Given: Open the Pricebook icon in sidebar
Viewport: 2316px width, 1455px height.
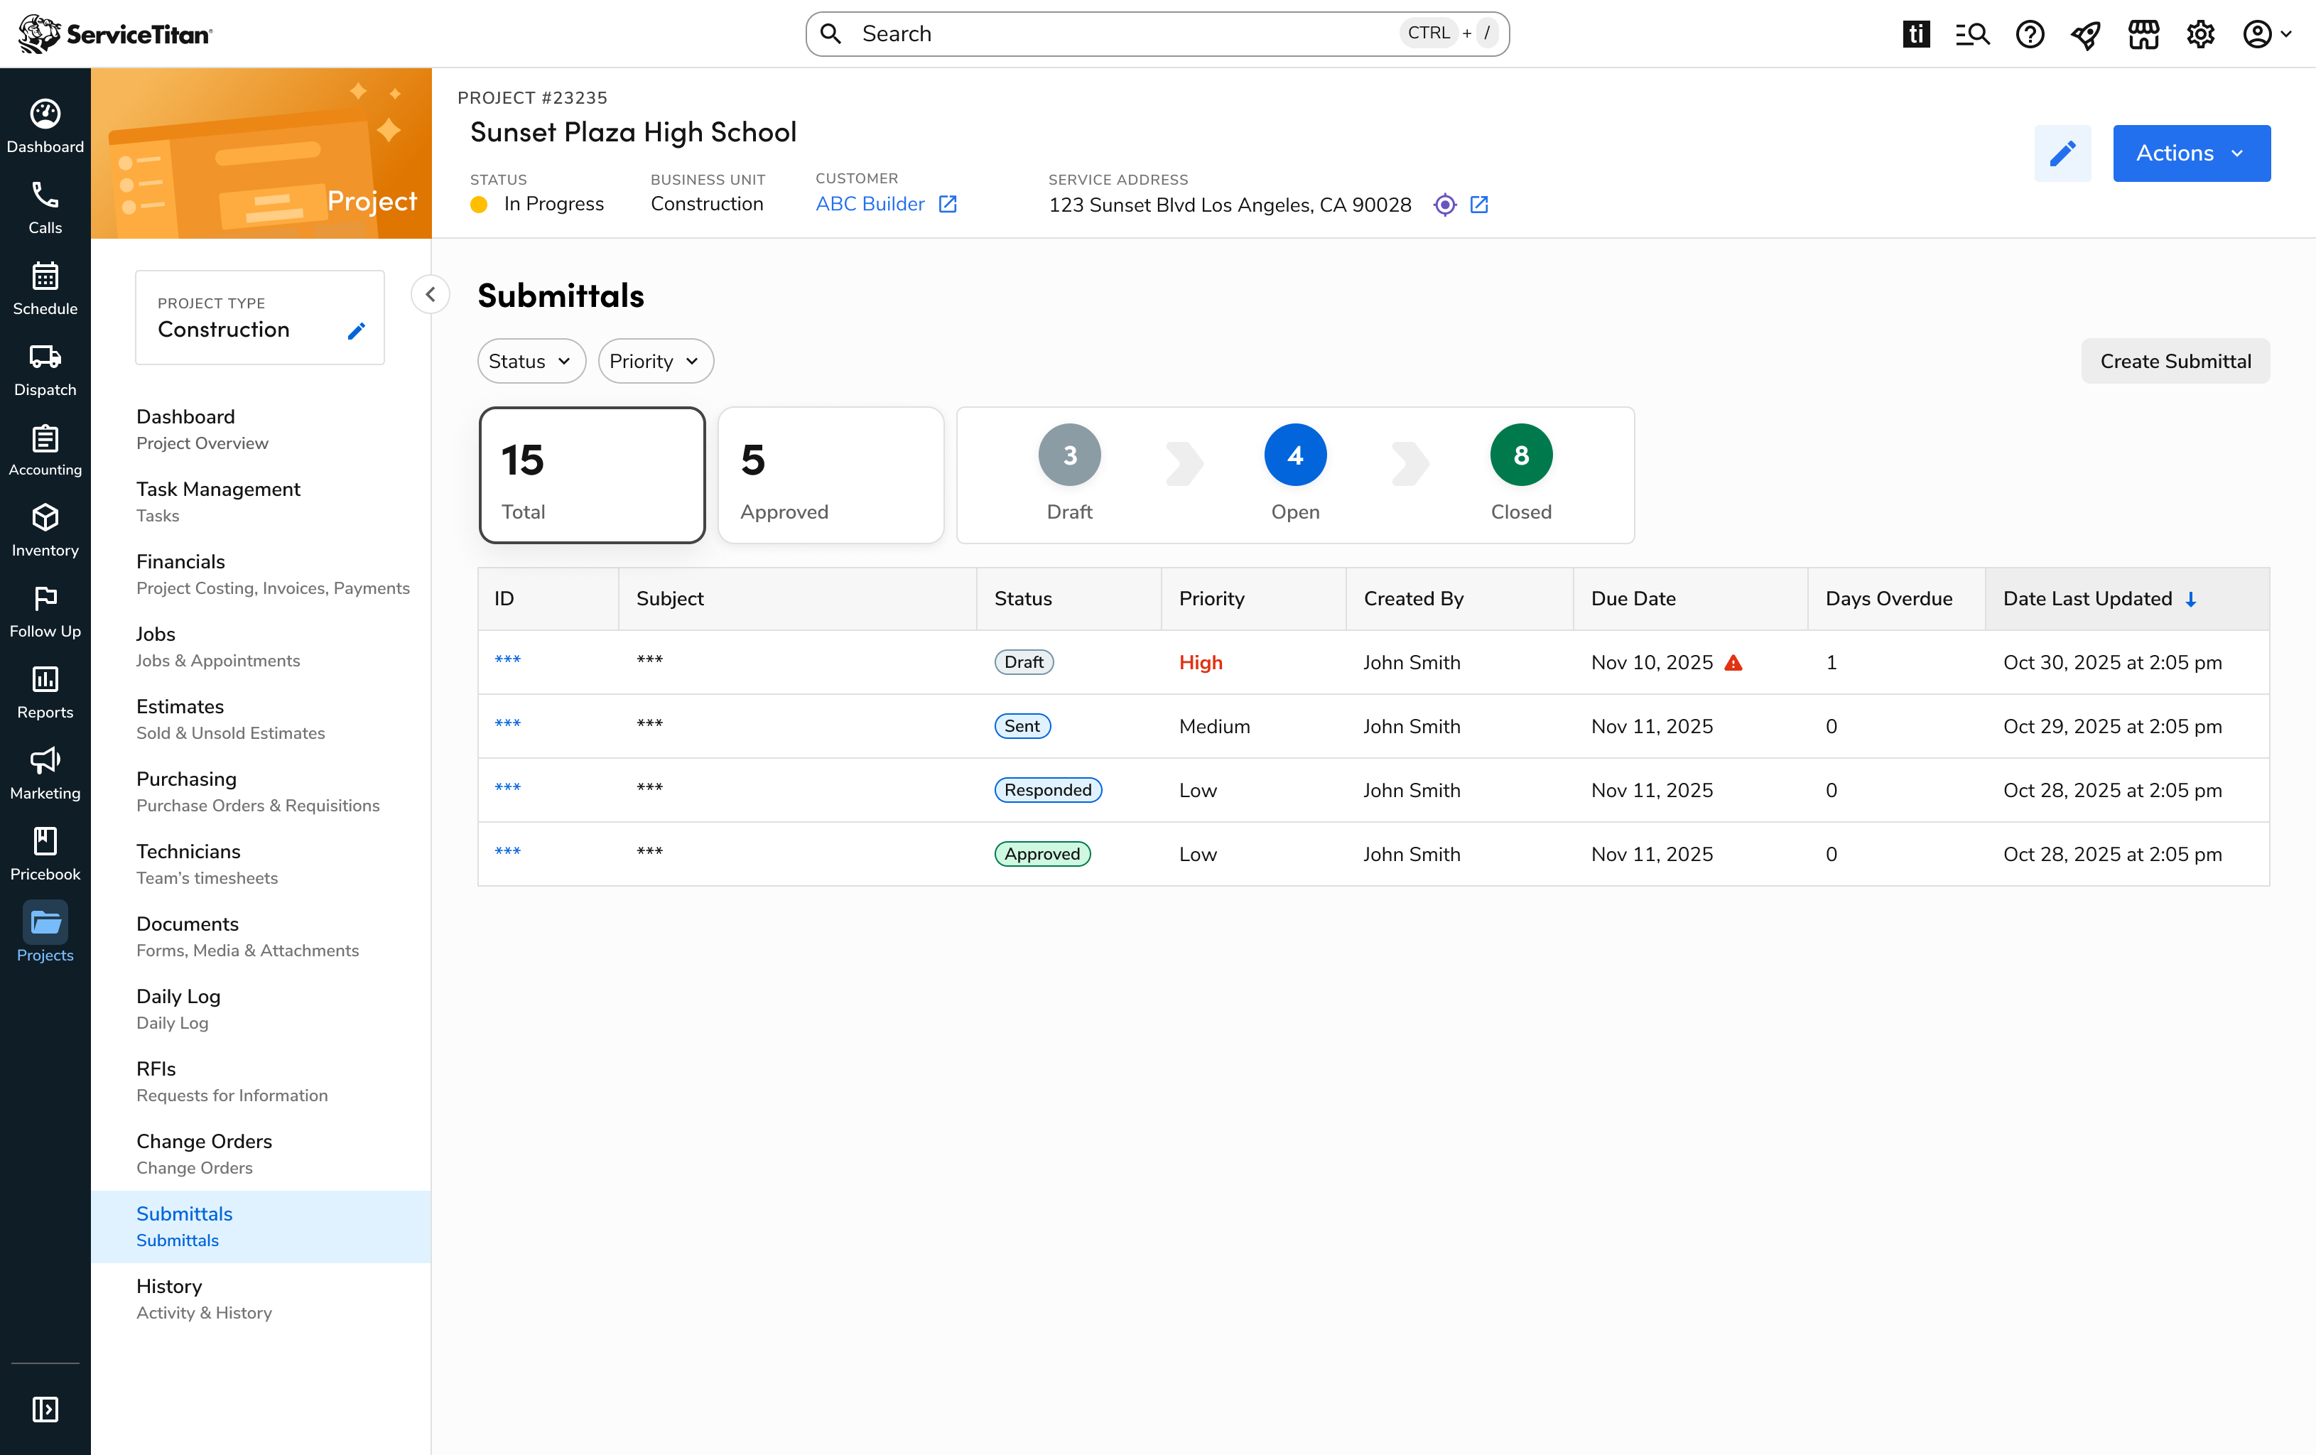Looking at the screenshot, I should (45, 841).
